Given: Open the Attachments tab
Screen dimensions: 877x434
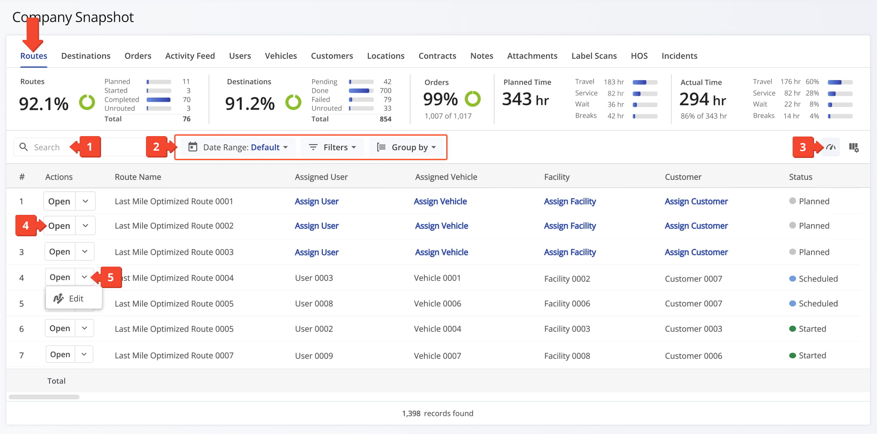Looking at the screenshot, I should (x=532, y=56).
